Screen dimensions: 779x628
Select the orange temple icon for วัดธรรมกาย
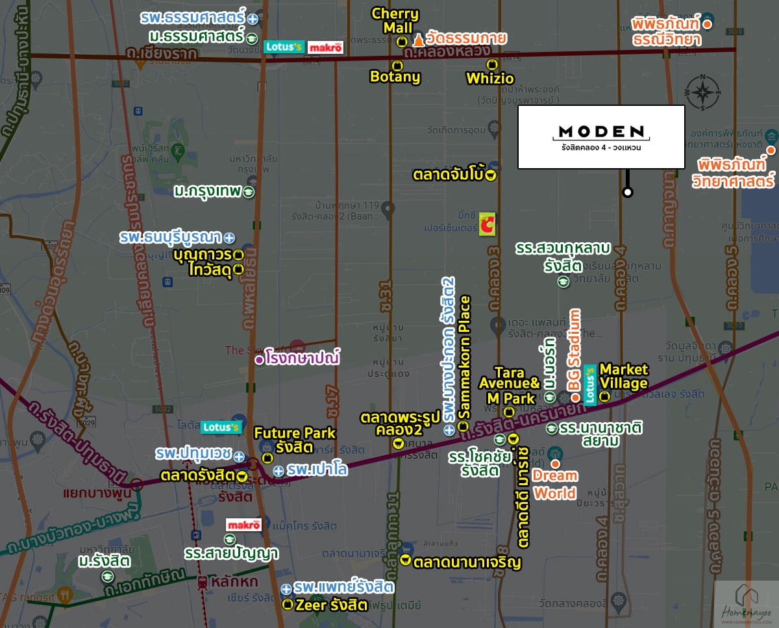tap(418, 40)
